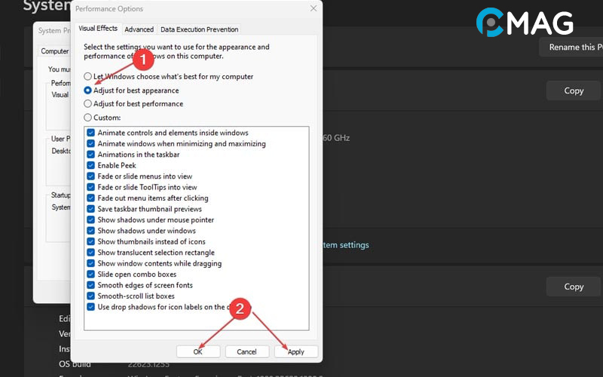Choose Adjust for best appearance
This screenshot has height=377, width=603.
[x=88, y=90]
